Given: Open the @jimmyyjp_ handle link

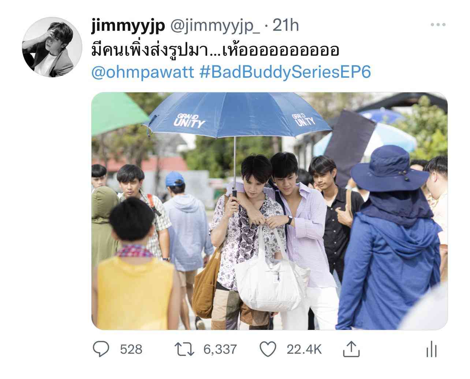Looking at the screenshot, I should 213,26.
